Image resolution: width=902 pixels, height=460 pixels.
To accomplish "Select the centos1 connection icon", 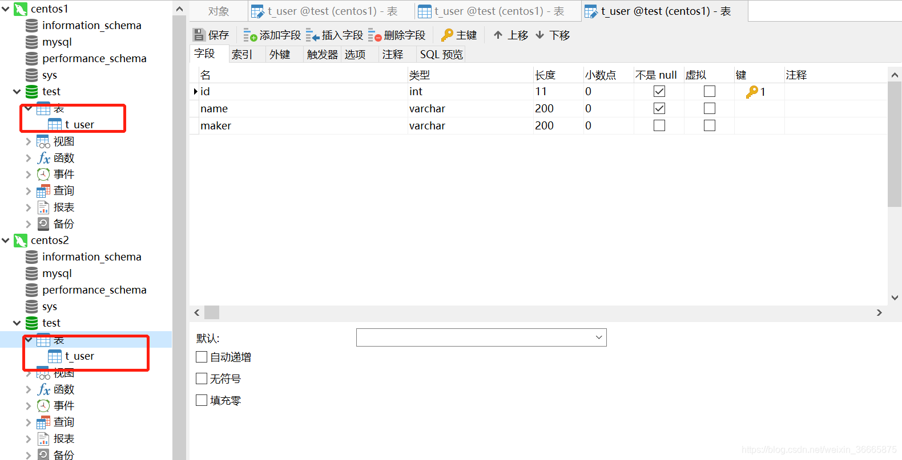I will 21,9.
